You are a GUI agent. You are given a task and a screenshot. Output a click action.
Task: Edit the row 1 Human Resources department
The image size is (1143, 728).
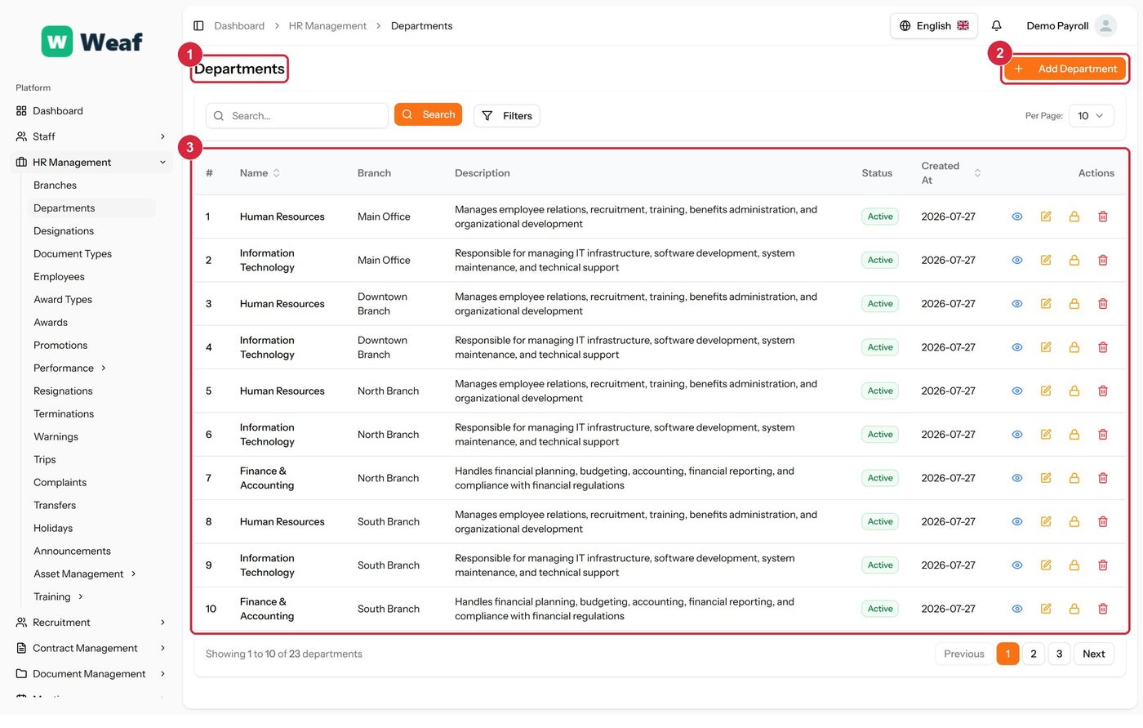point(1046,217)
